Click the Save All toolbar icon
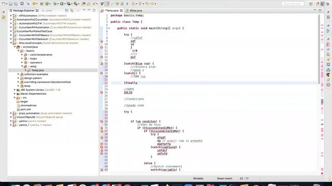332x186 pixels. [x=16, y=4]
